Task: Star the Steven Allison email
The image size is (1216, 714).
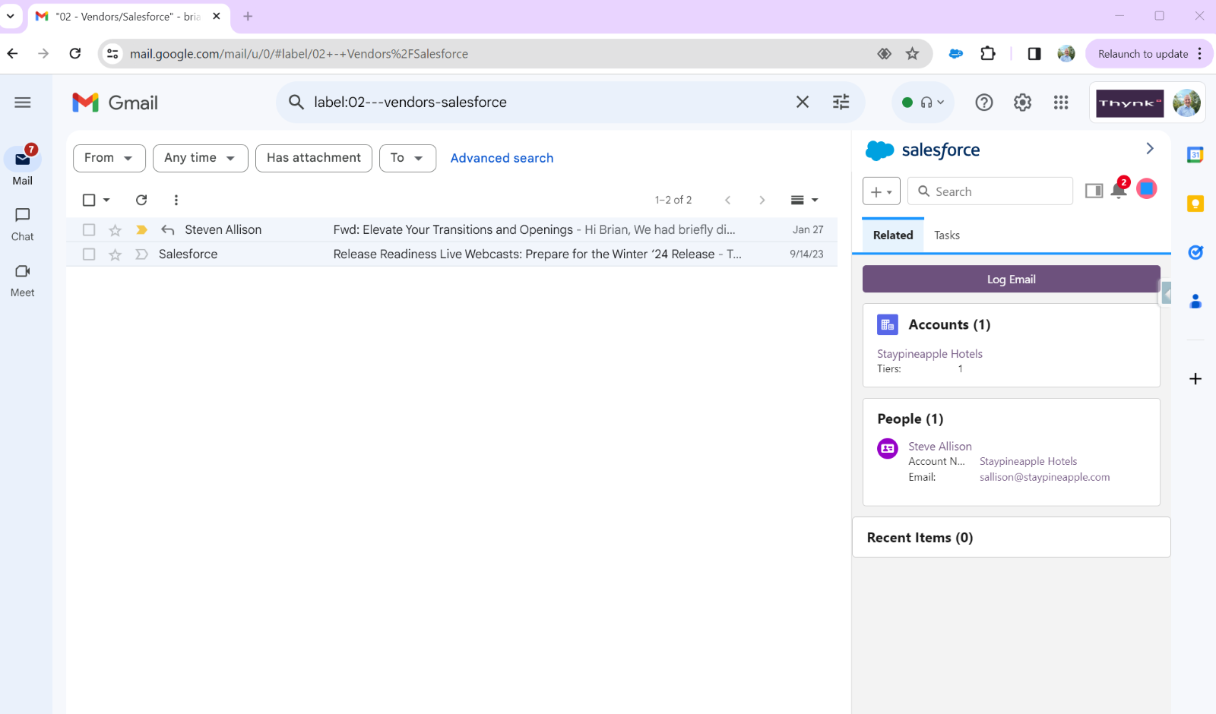Action: (116, 230)
